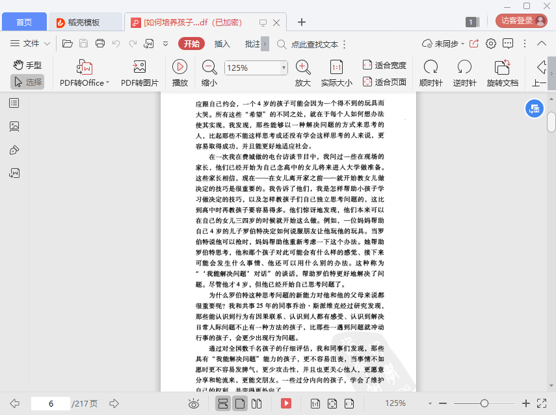
Task: Click the save icon in toolbar
Action: (84, 44)
